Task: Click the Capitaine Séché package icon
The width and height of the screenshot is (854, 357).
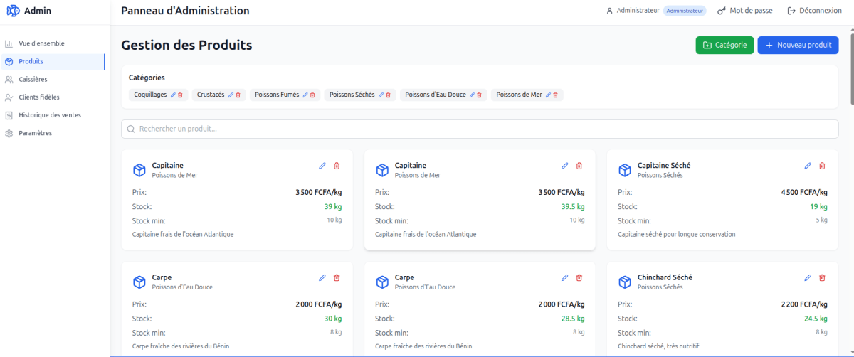Action: coord(625,170)
